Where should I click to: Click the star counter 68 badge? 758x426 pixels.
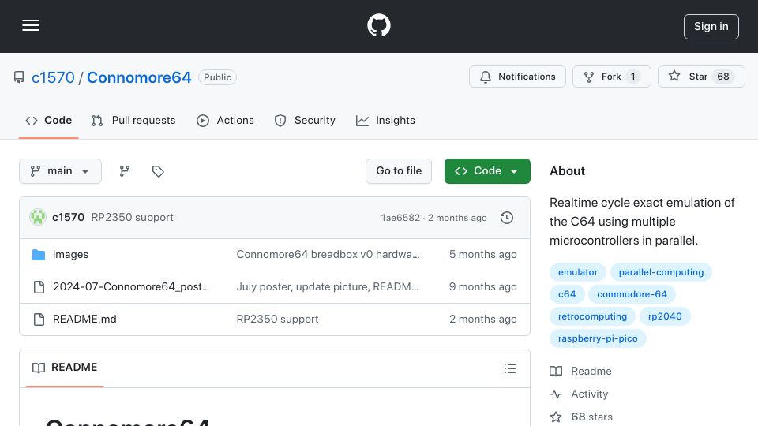723,77
